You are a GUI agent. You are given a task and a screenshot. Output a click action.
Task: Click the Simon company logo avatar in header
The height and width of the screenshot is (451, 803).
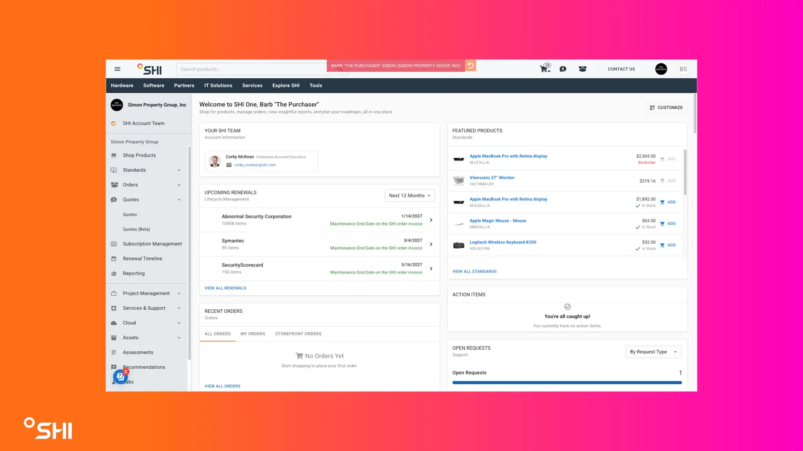click(x=661, y=69)
